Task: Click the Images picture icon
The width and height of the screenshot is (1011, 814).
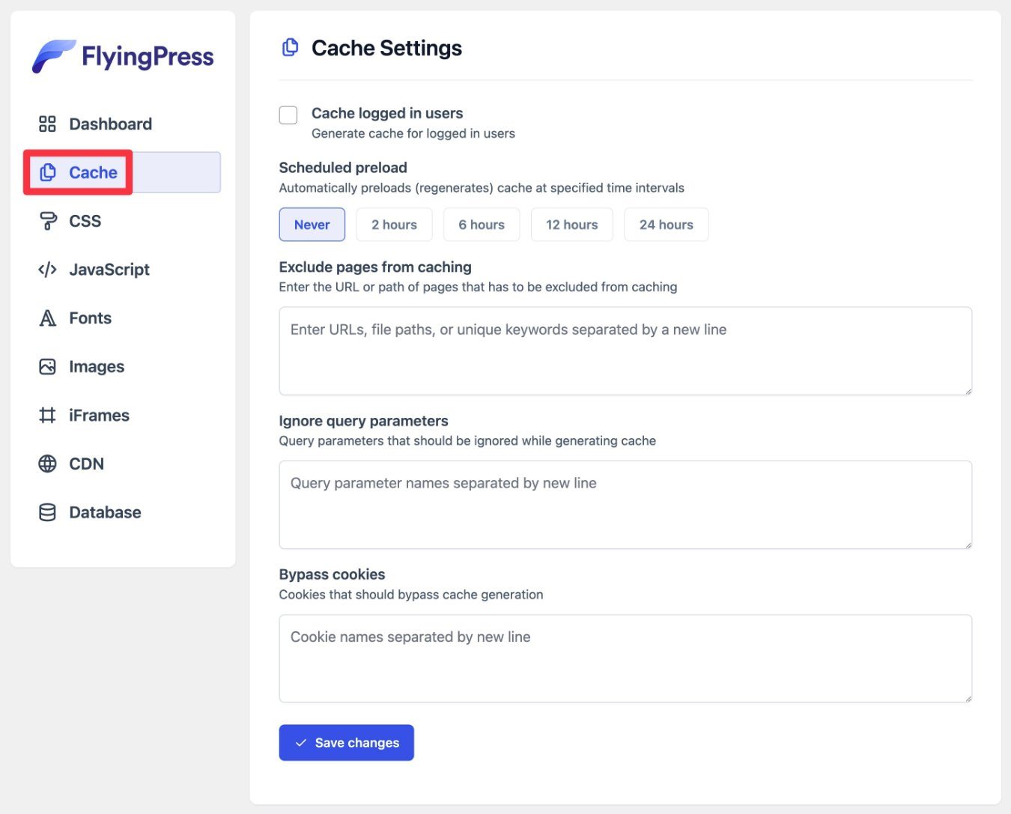Action: pyautogui.click(x=47, y=367)
